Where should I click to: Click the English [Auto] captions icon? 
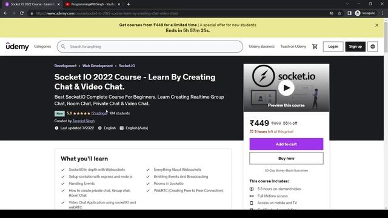[121, 128]
